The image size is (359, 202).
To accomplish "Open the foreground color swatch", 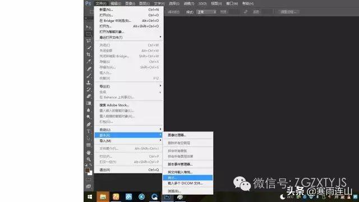I will (x=87, y=170).
